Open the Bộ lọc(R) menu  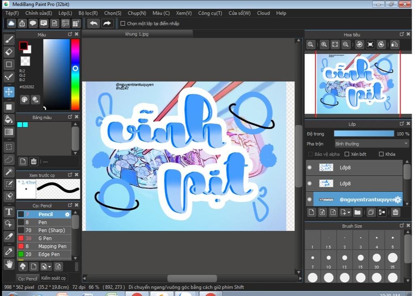[88, 13]
